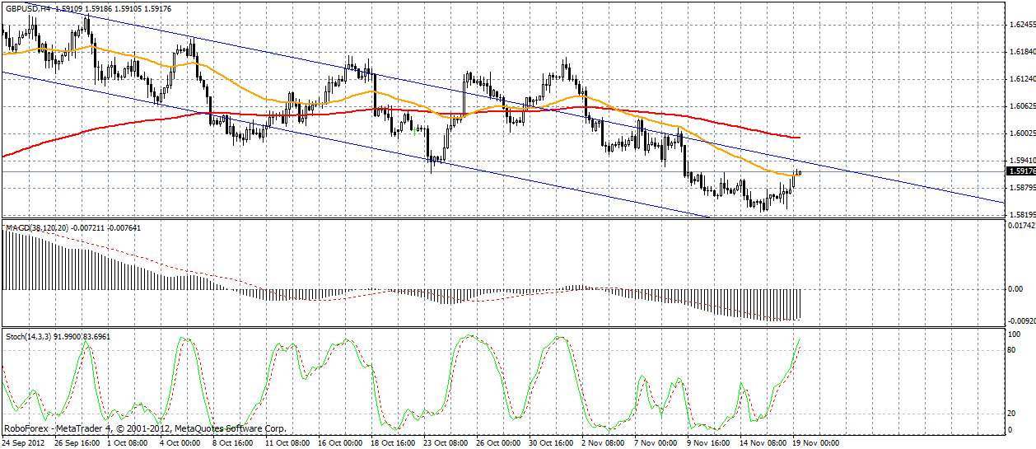Click the 26 Oct 00:00 time label
Image resolution: width=1036 pixels, height=449 pixels.
pyautogui.click(x=499, y=443)
